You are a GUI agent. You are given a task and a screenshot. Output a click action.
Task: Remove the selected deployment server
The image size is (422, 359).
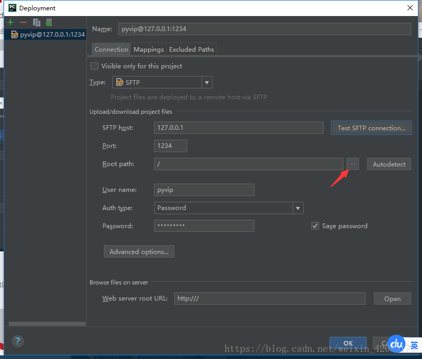23,22
